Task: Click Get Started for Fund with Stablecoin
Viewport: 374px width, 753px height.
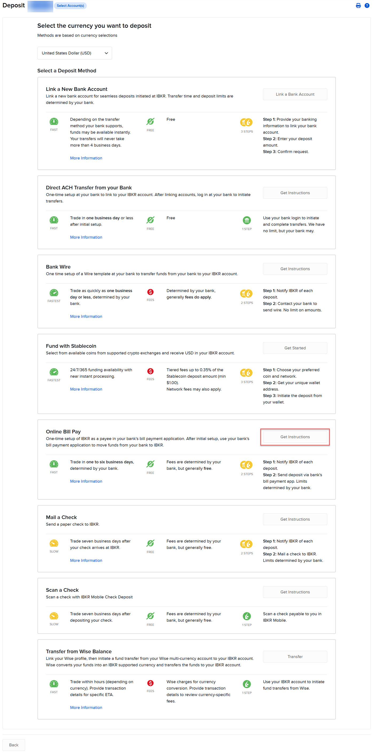Action: point(295,348)
